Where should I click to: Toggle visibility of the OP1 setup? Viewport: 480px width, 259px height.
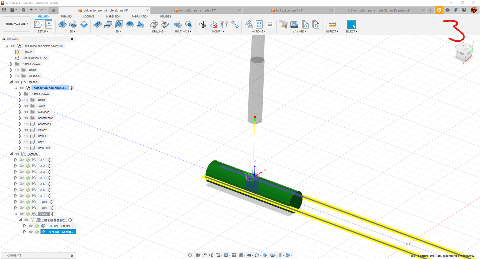click(21, 160)
